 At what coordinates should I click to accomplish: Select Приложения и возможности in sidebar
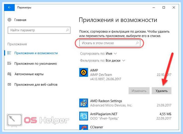(x=36, y=53)
